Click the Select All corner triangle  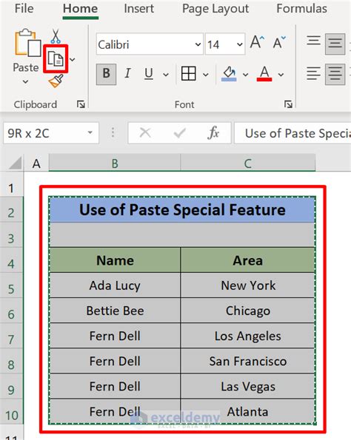15,163
